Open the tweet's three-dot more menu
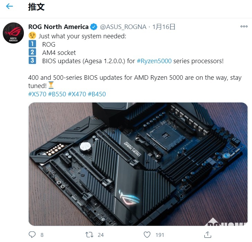Image resolution: width=252 pixels, height=242 pixels. pos(244,27)
